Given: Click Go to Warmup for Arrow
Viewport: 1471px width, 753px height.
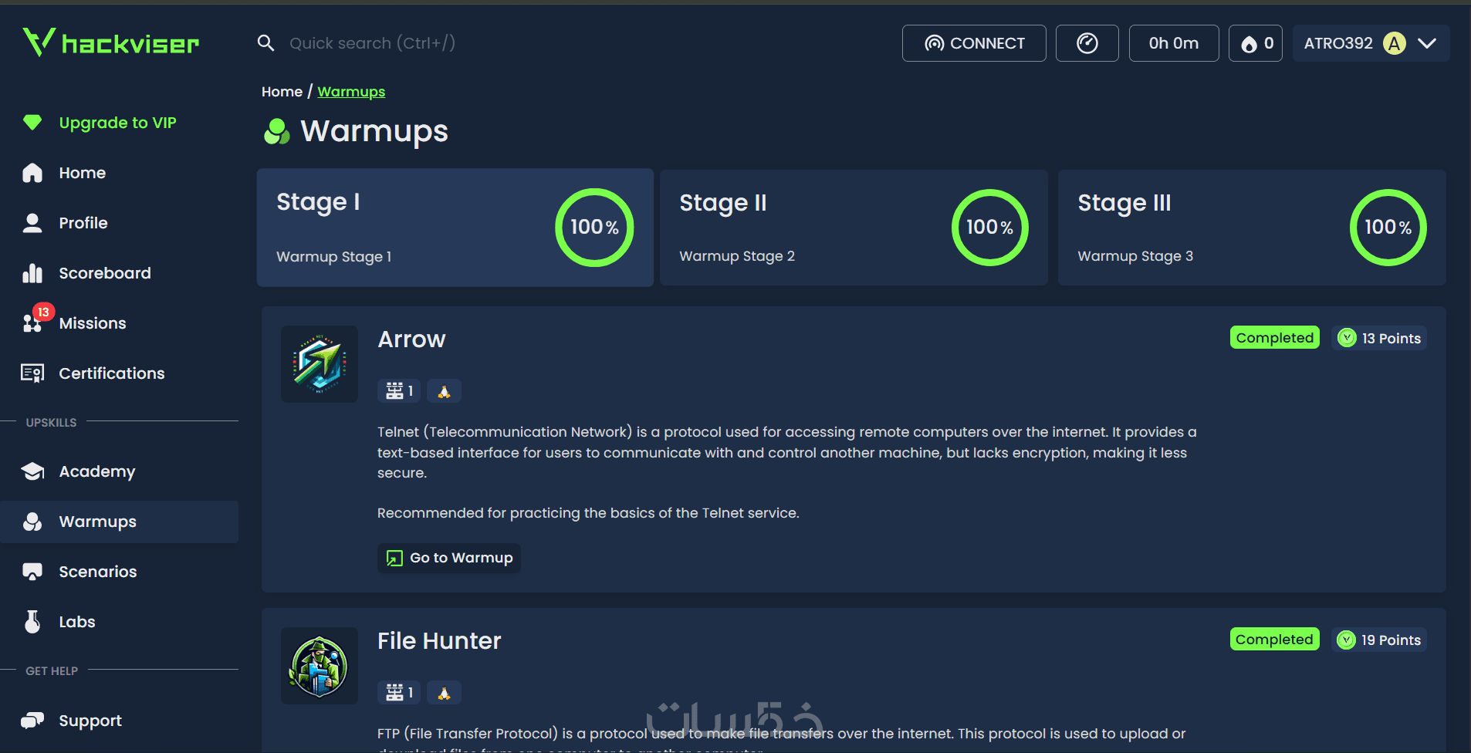Looking at the screenshot, I should coord(449,558).
